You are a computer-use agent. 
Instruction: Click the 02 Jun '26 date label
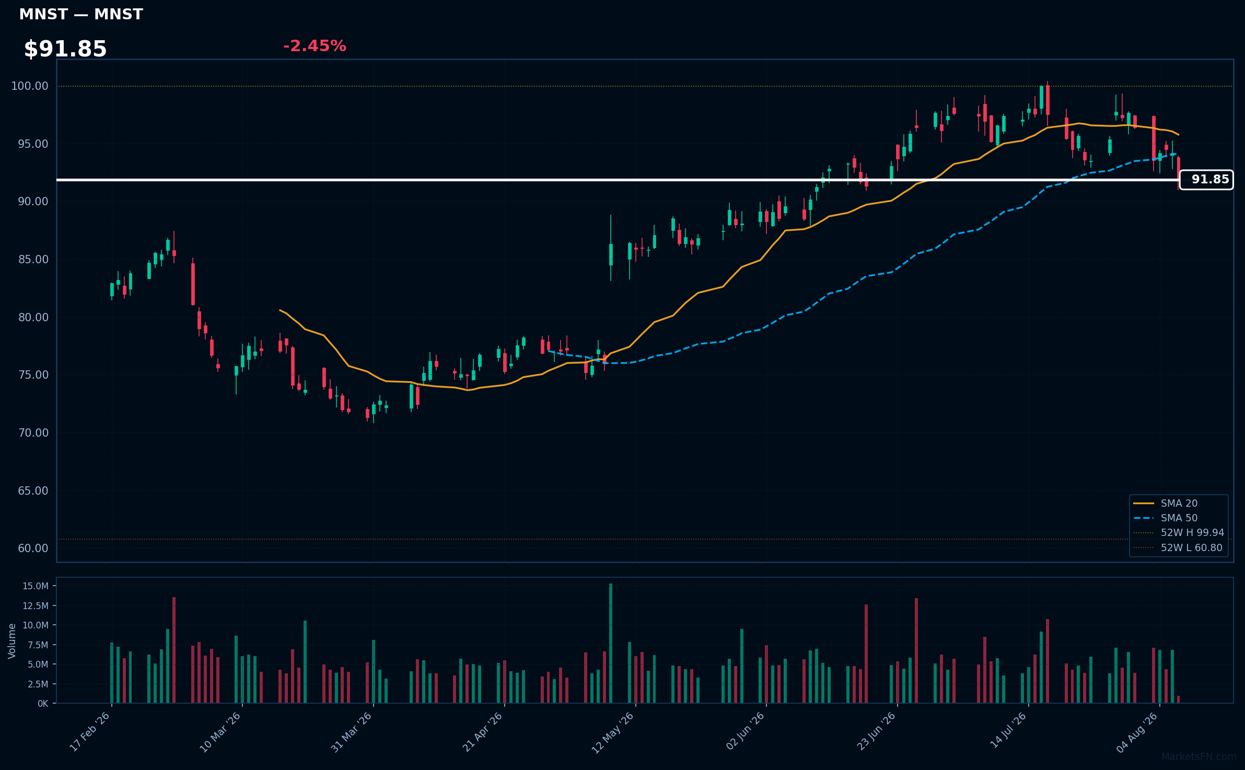745,731
